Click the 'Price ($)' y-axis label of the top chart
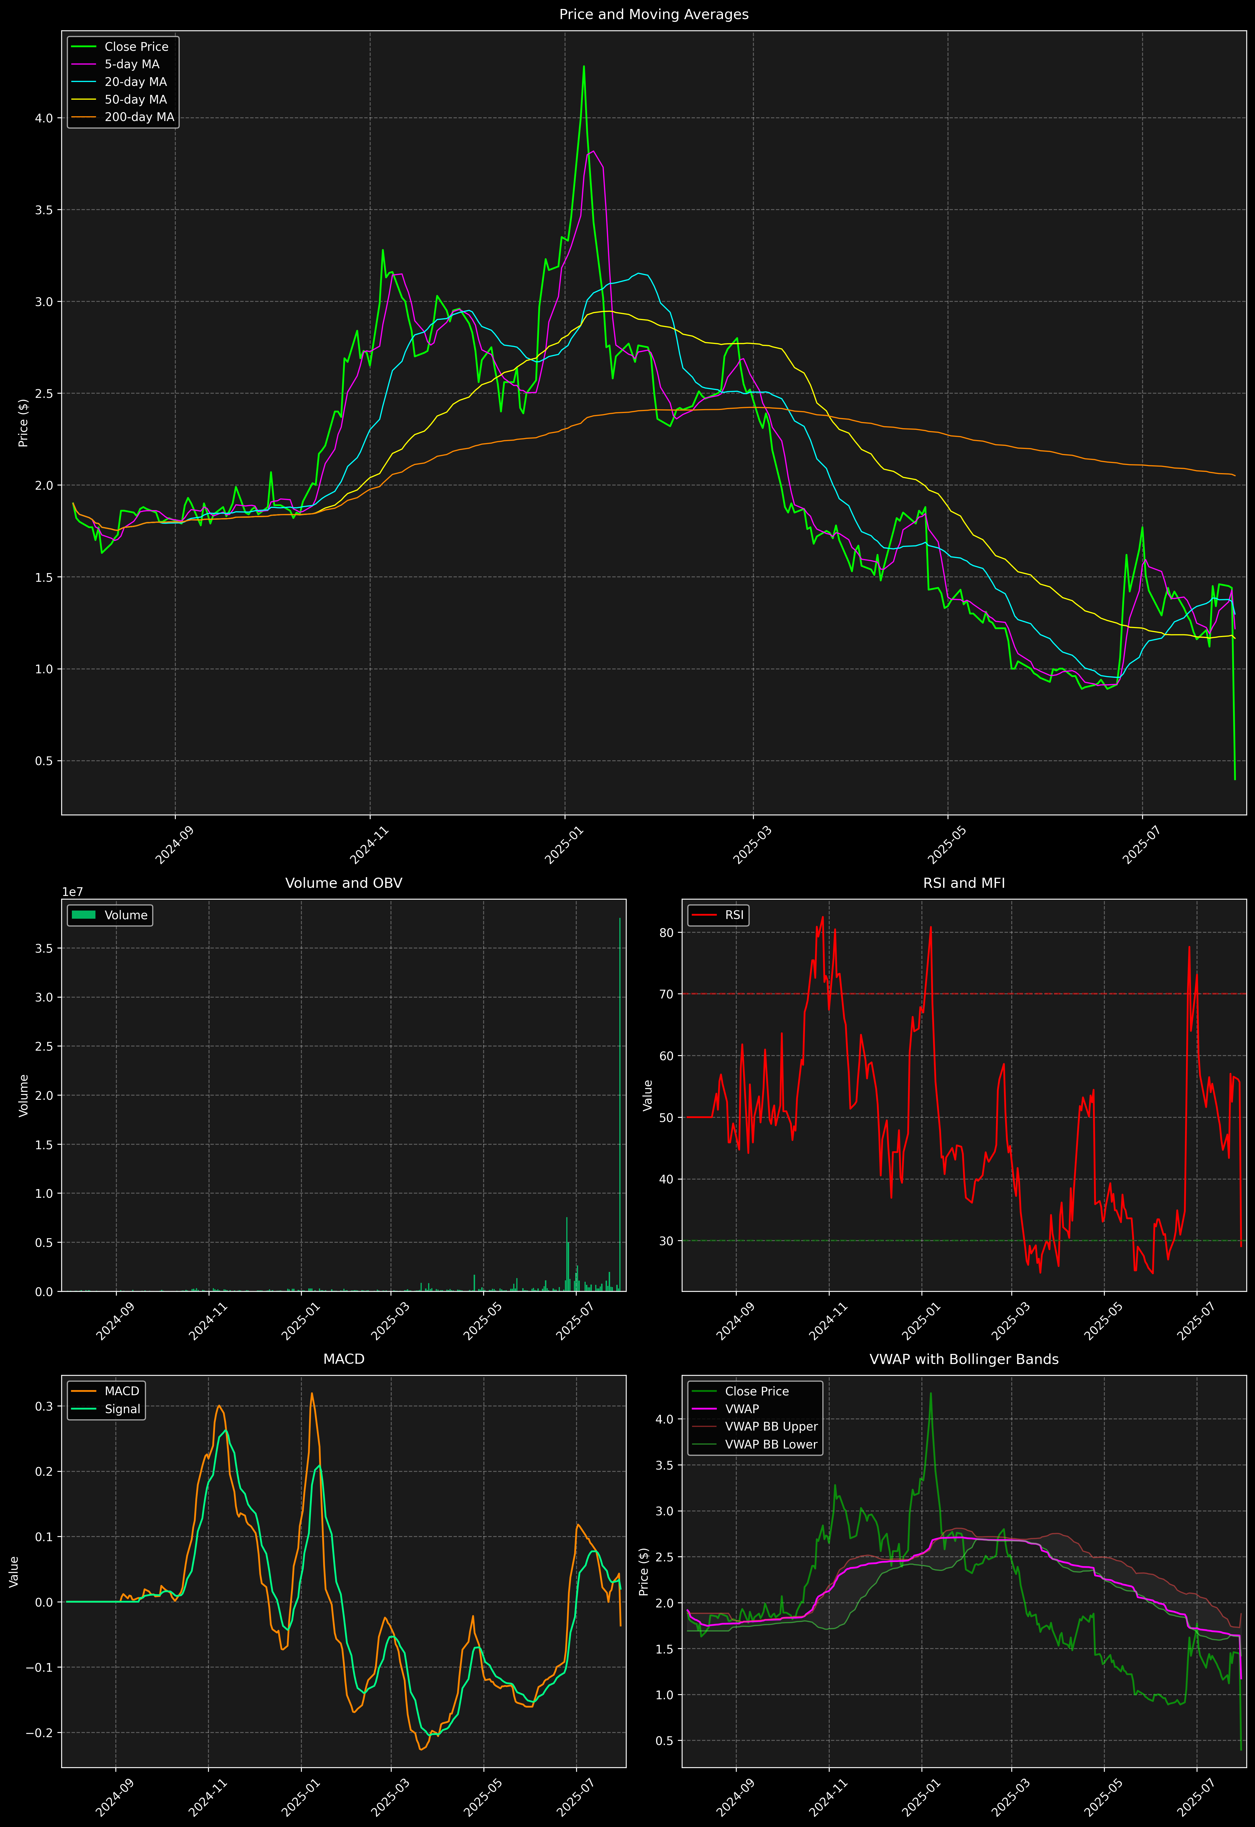 24,423
